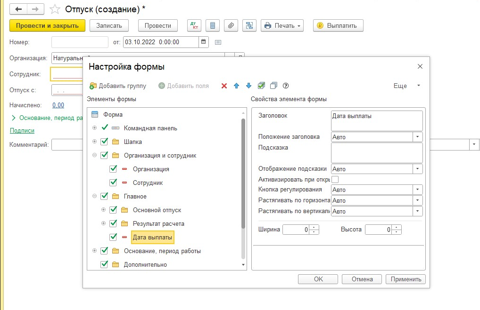Click the small list icon beside the date
Image resolution: width=480 pixels, height=310 pixels.
(218, 42)
